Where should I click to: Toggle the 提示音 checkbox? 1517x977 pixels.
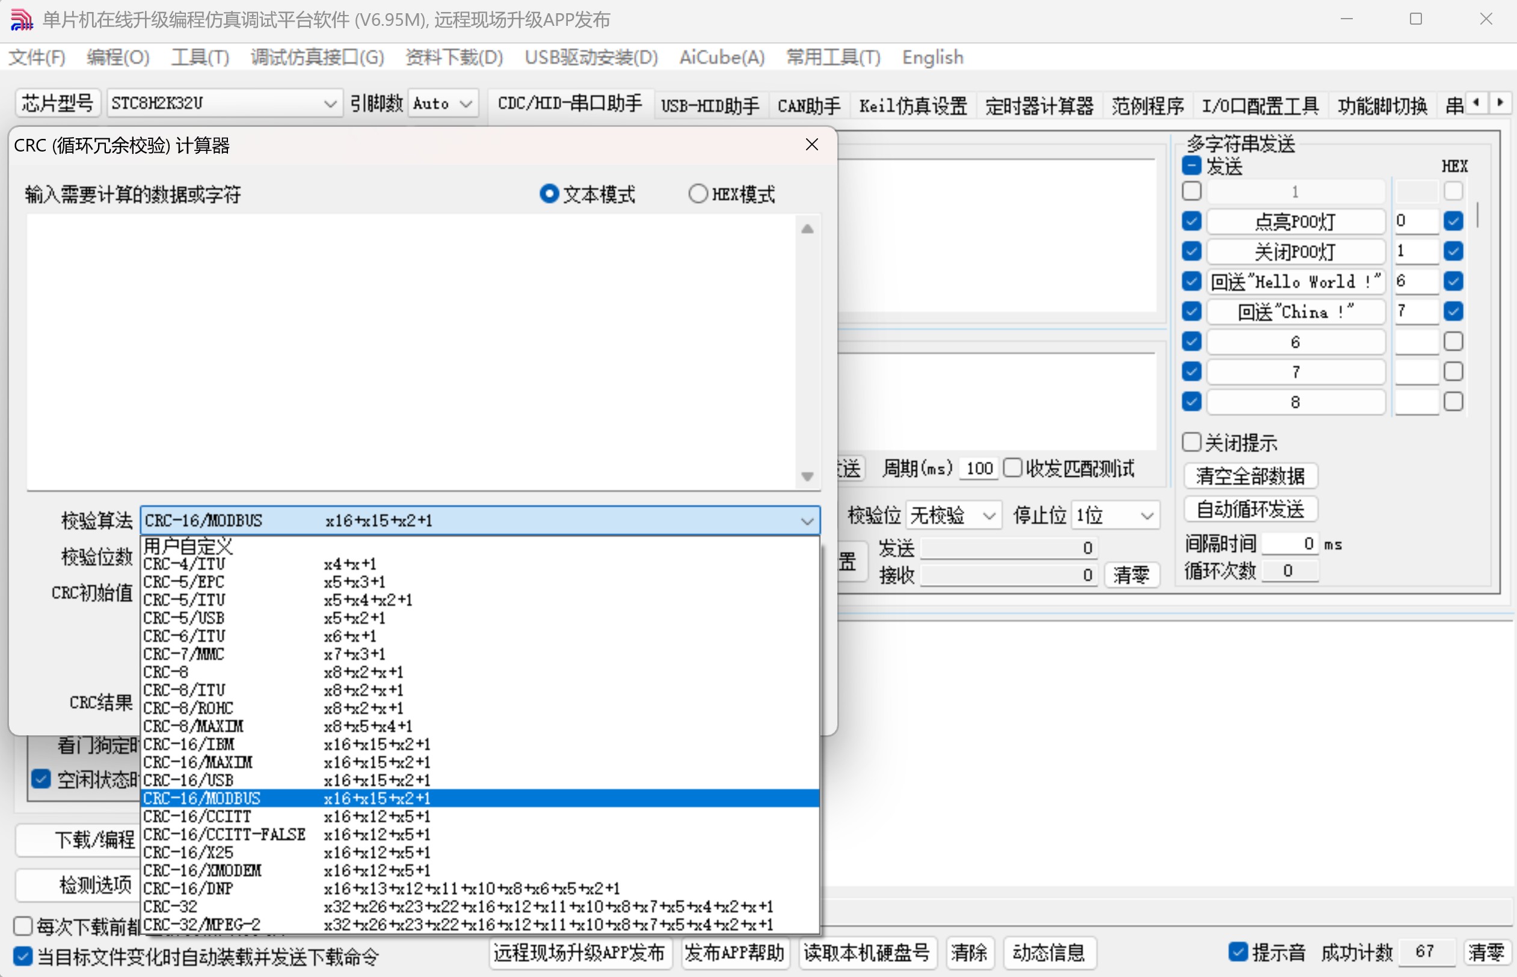tap(1238, 952)
